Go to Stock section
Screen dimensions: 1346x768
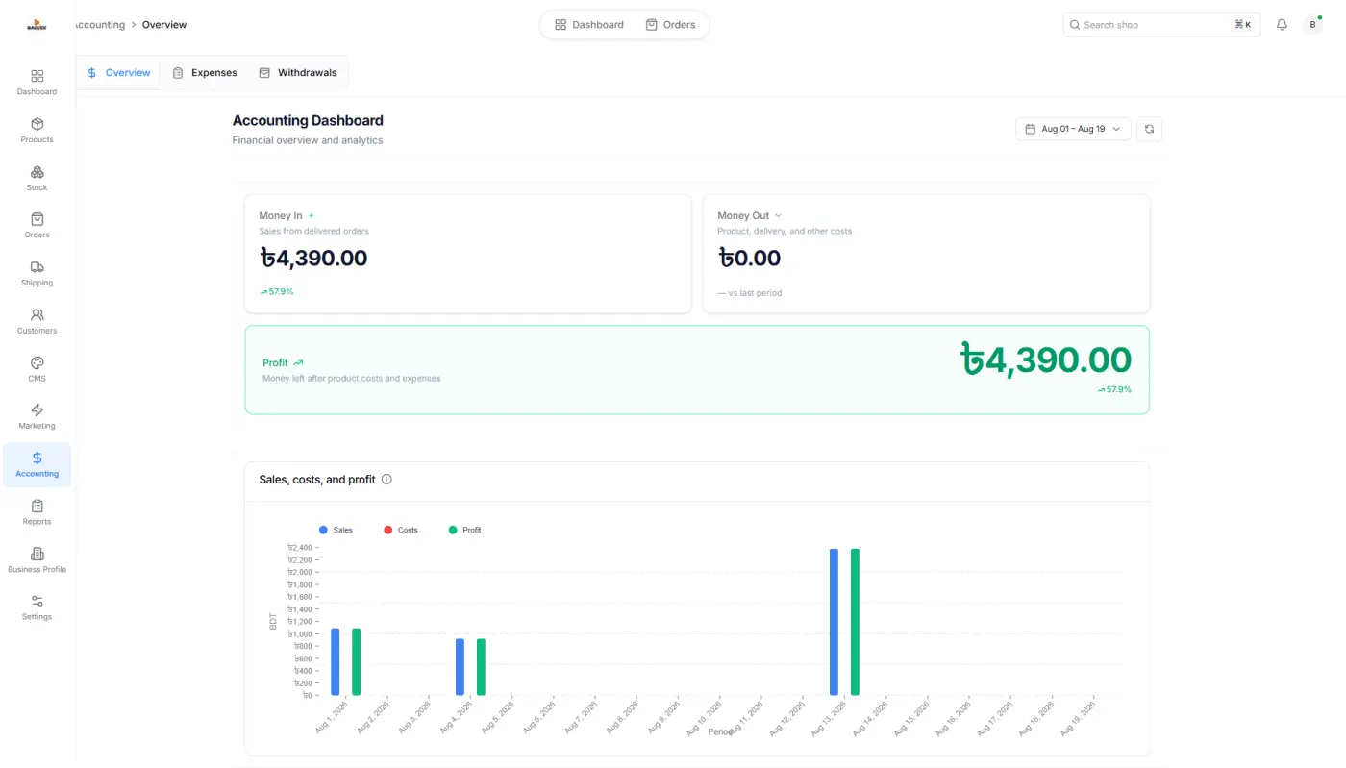tap(37, 179)
